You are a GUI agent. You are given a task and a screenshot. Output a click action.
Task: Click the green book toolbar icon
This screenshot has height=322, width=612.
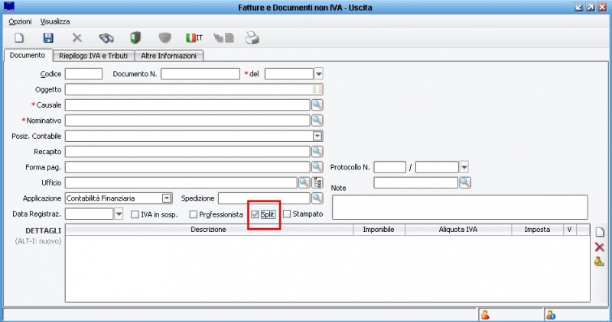(135, 37)
